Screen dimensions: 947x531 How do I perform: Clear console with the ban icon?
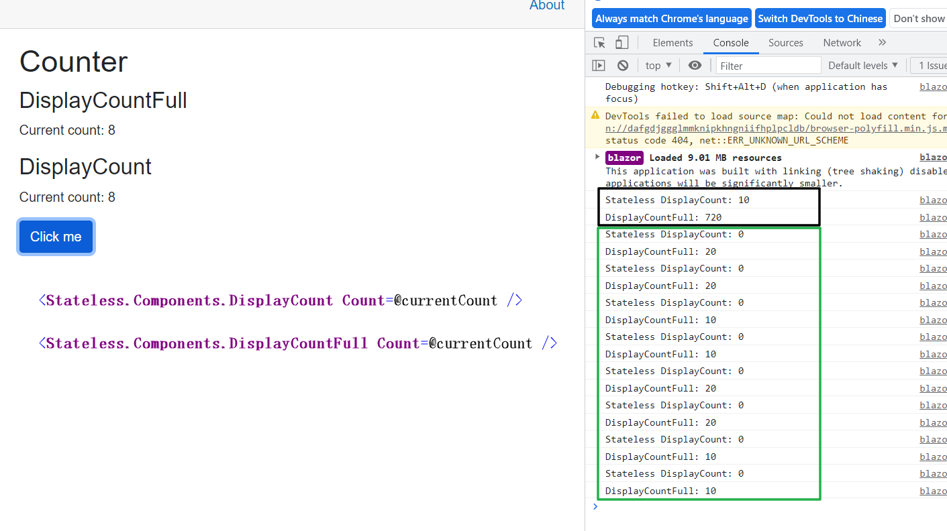623,65
